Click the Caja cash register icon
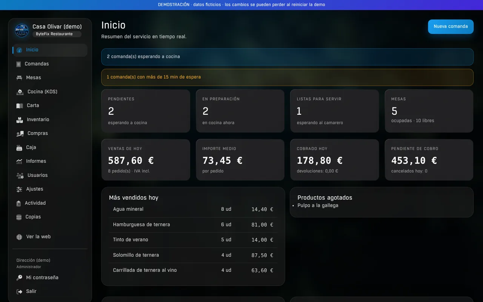Screen dimensions: 483x302 [x=19, y=148]
